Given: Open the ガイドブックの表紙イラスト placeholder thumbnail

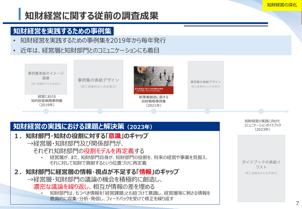Looking at the screenshot, I should tap(261, 168).
